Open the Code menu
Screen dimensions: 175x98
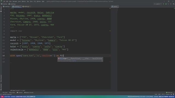(19, 1)
